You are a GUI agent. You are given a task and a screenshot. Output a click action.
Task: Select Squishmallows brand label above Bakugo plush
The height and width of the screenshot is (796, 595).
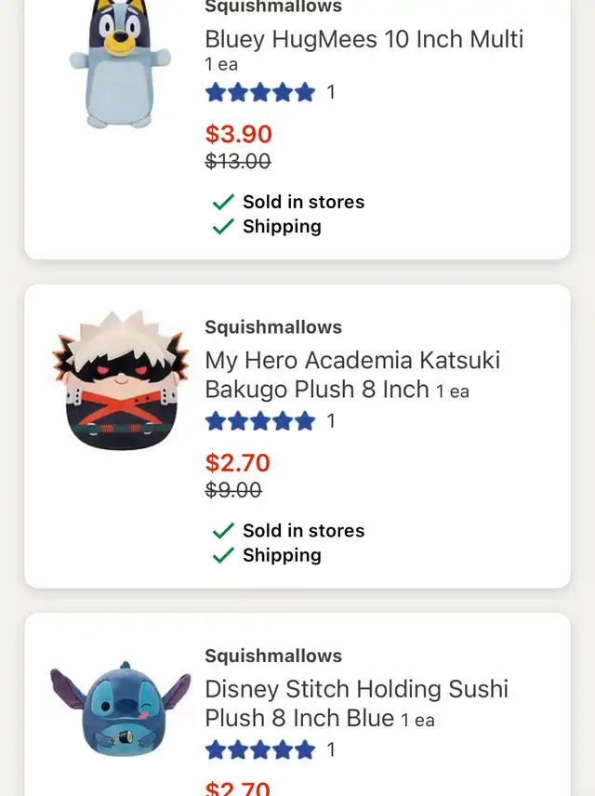pos(273,327)
